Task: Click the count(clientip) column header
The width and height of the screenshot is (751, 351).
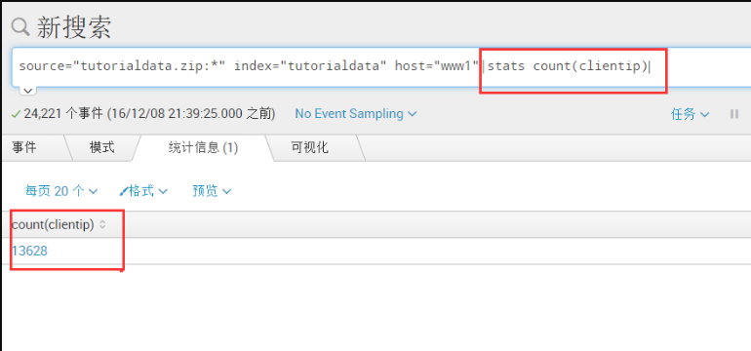Action: click(53, 224)
